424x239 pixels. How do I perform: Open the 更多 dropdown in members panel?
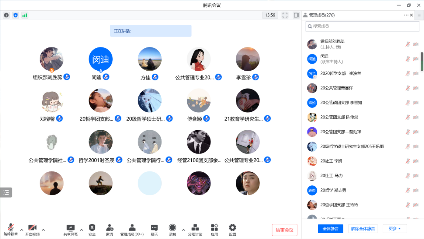coord(394,229)
